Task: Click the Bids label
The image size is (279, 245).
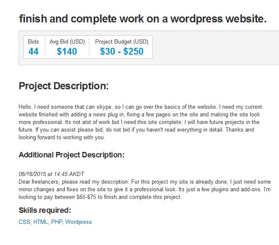Action: tap(33, 41)
